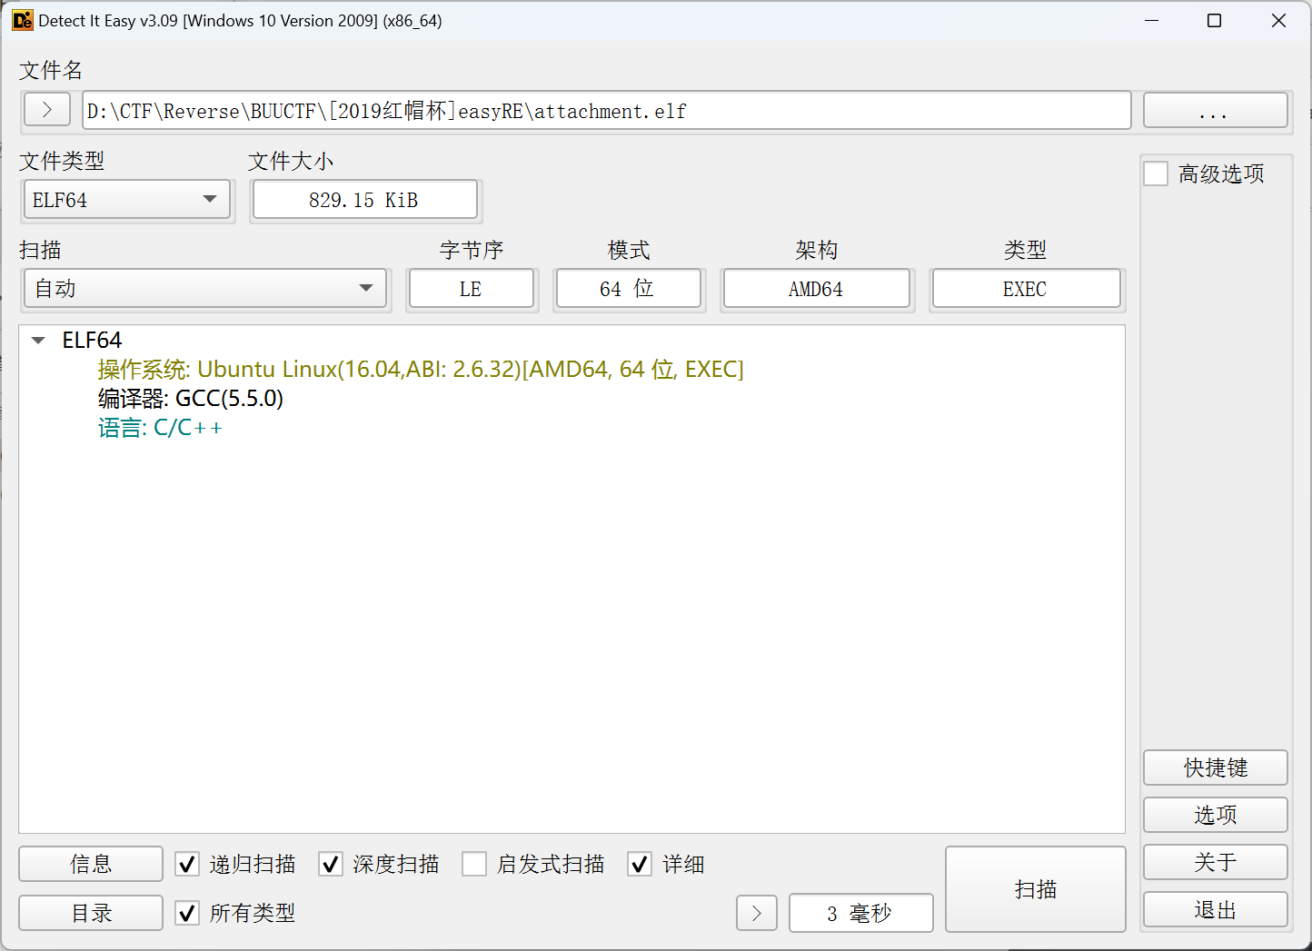Click the AMD64 architecture button
The image size is (1312, 951).
[816, 289]
